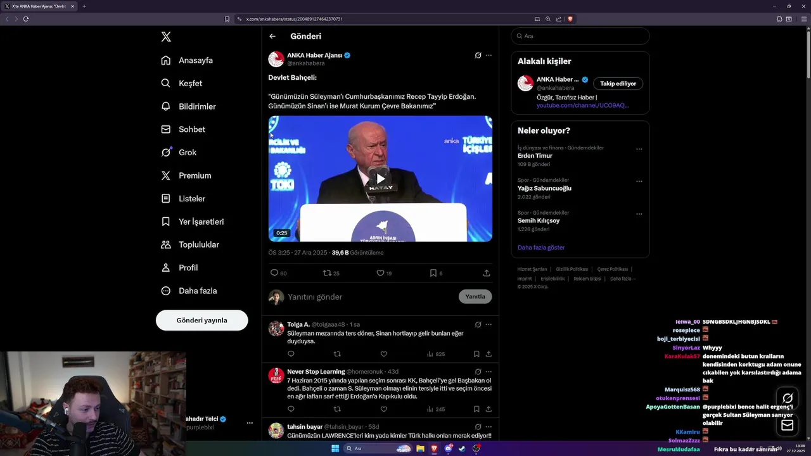The height and width of the screenshot is (456, 811).
Task: Open more options on Never Stop Learning's reply
Action: point(489,371)
